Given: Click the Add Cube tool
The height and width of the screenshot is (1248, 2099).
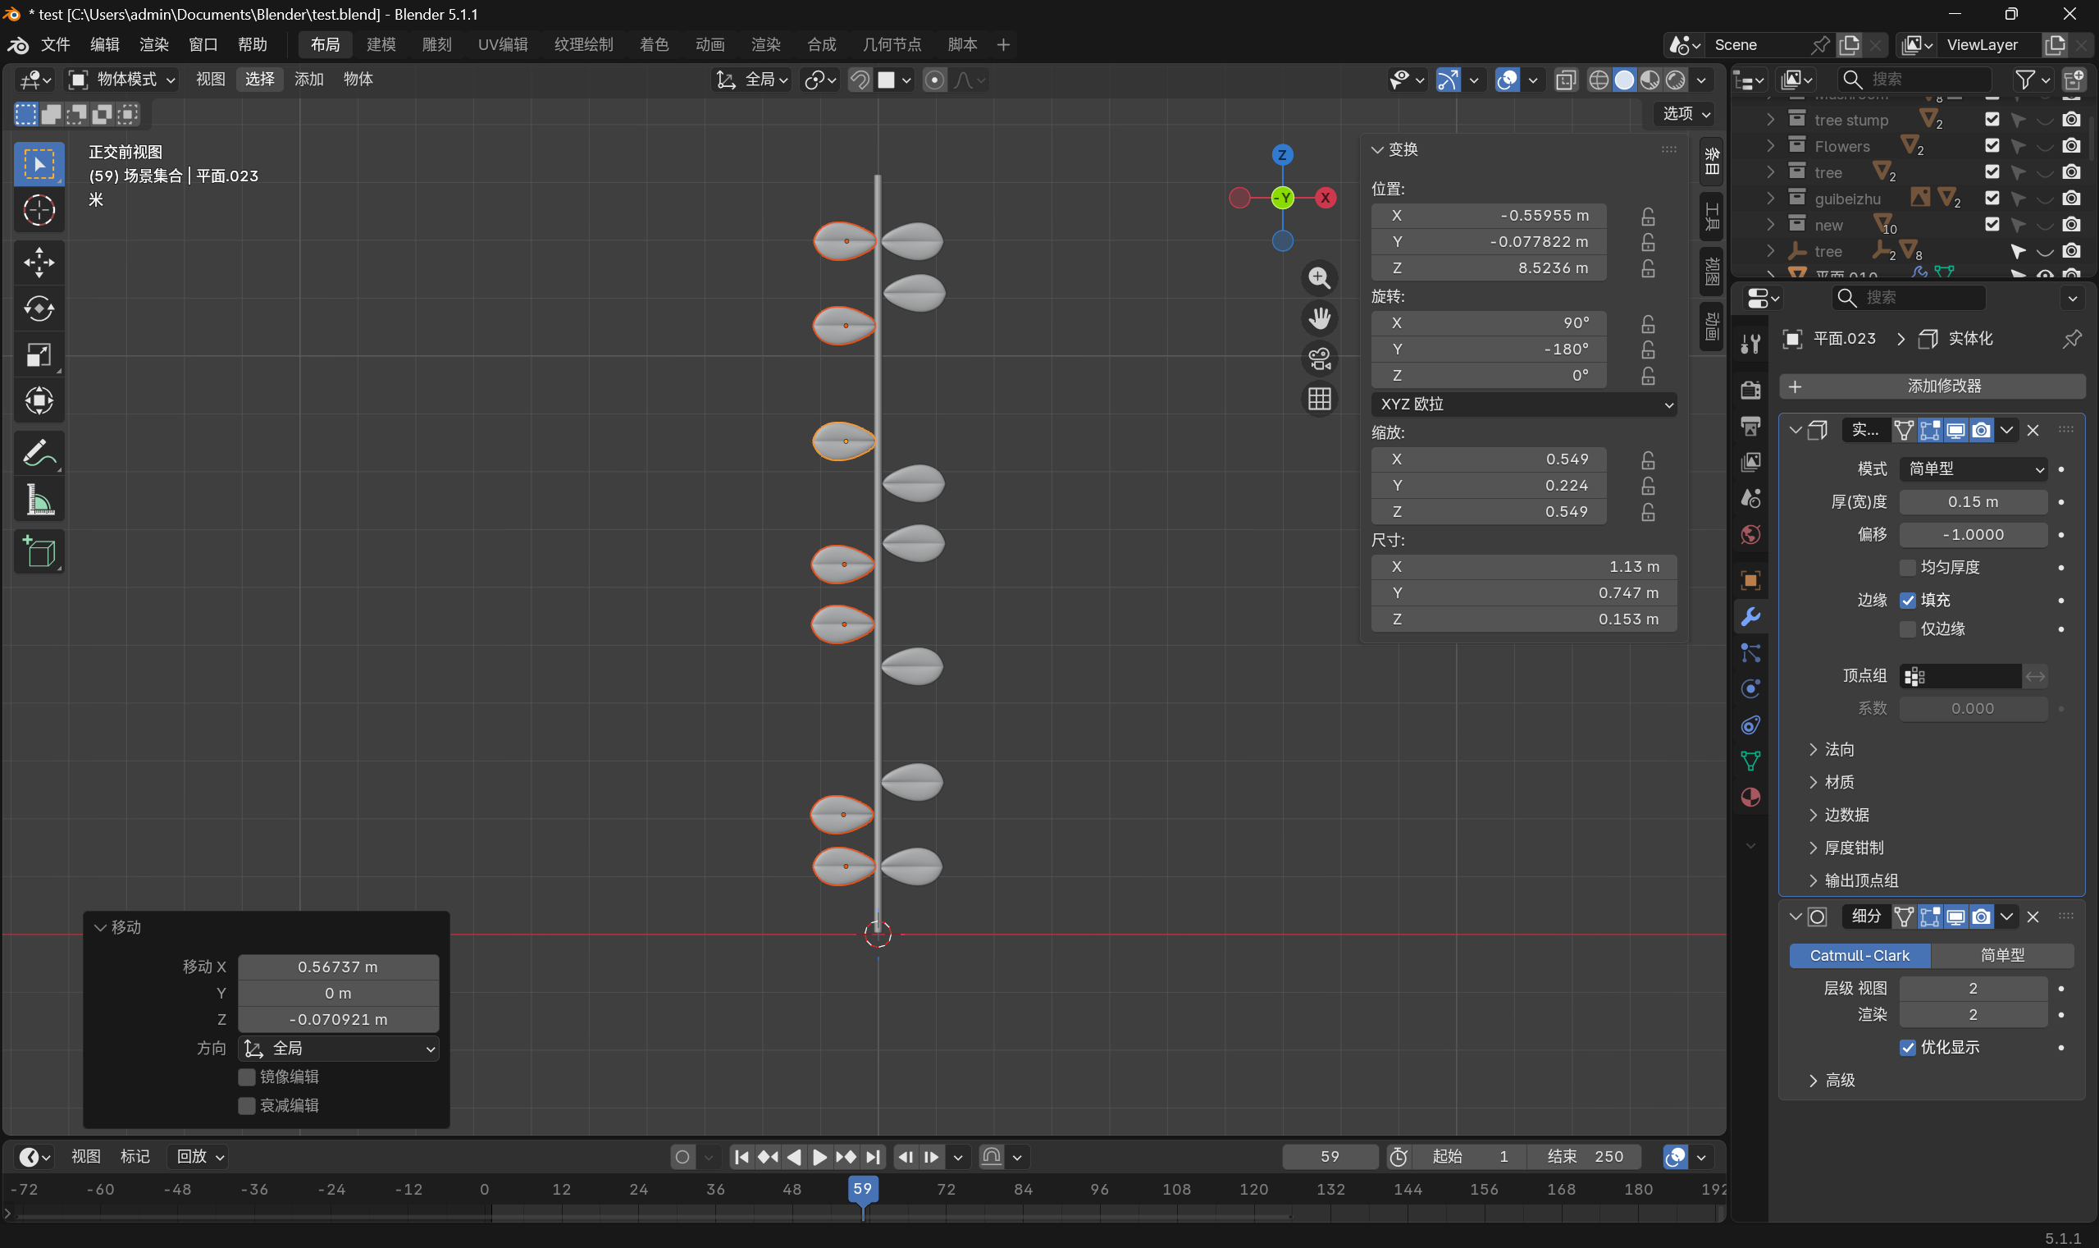Looking at the screenshot, I should 39,551.
